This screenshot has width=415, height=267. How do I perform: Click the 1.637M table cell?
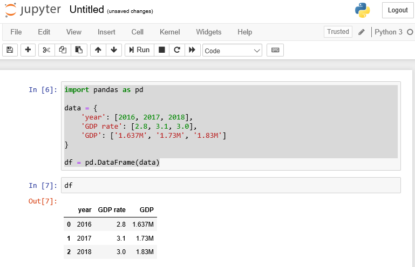click(143, 224)
